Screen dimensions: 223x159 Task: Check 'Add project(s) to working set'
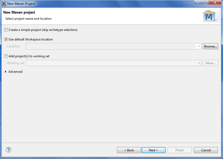6,56
